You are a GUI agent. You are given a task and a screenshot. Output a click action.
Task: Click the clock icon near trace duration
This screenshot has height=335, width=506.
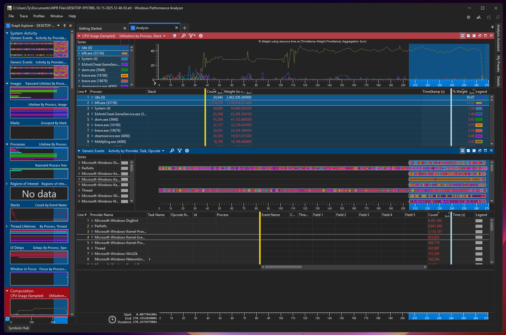tap(112, 319)
